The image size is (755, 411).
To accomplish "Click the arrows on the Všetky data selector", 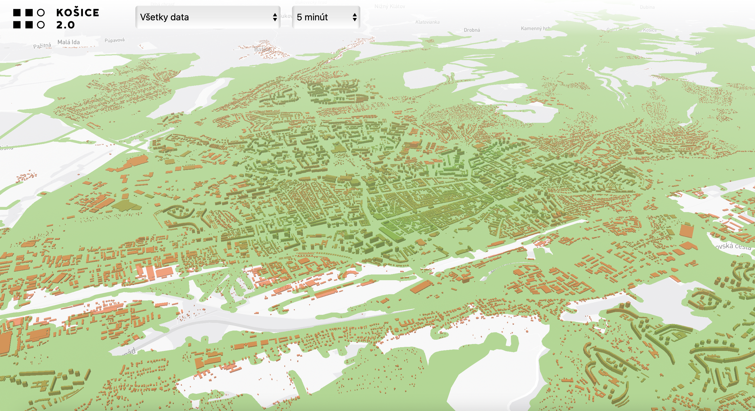I will 275,17.
